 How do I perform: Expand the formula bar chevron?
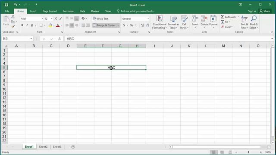272,39
